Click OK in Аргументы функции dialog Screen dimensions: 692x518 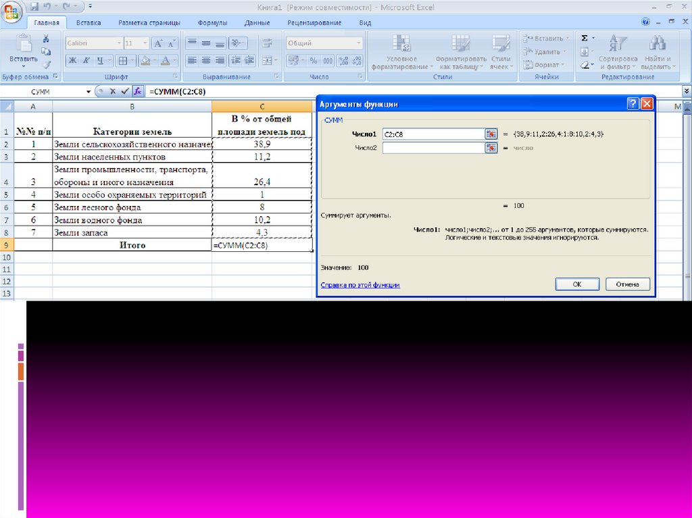pos(577,284)
